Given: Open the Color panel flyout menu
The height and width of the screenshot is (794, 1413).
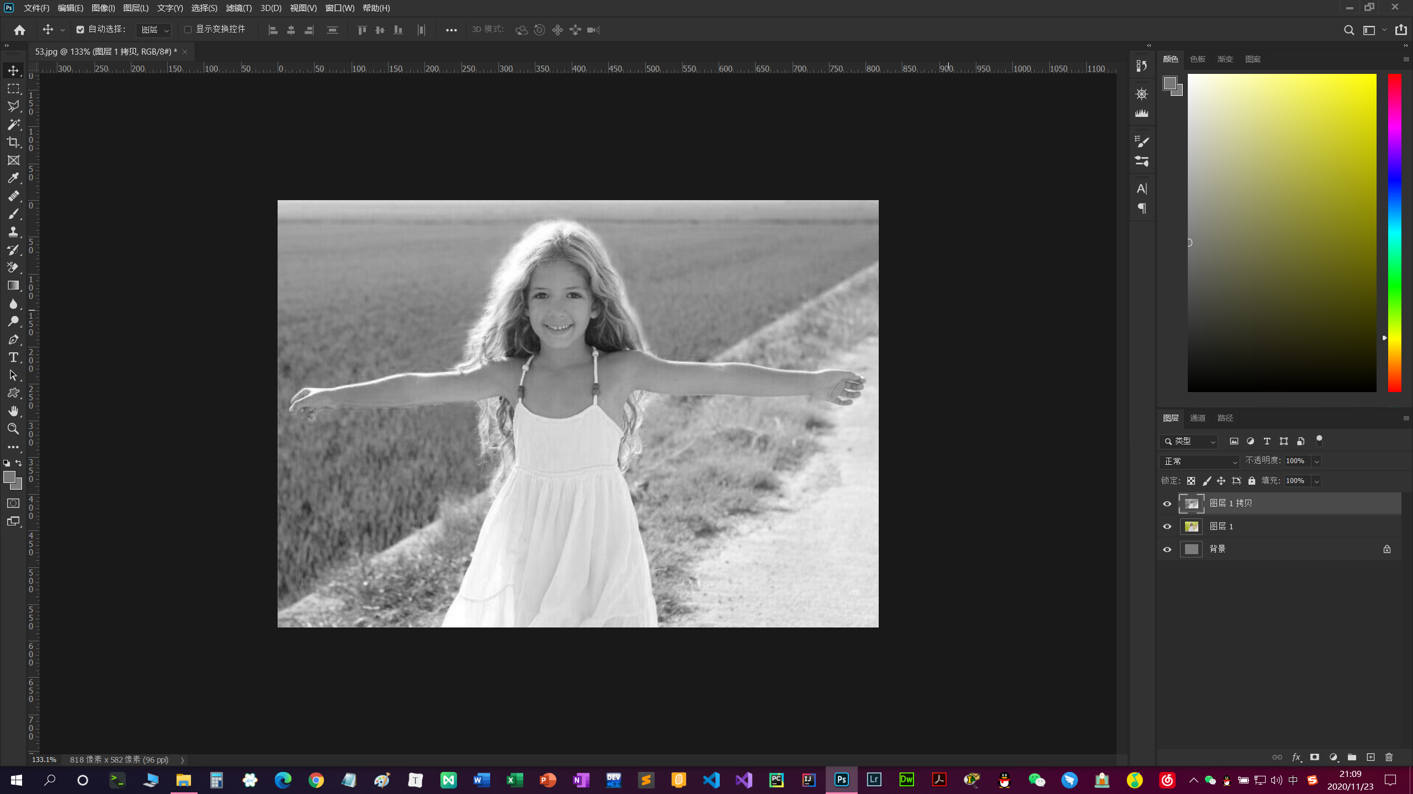Looking at the screenshot, I should click(1406, 59).
